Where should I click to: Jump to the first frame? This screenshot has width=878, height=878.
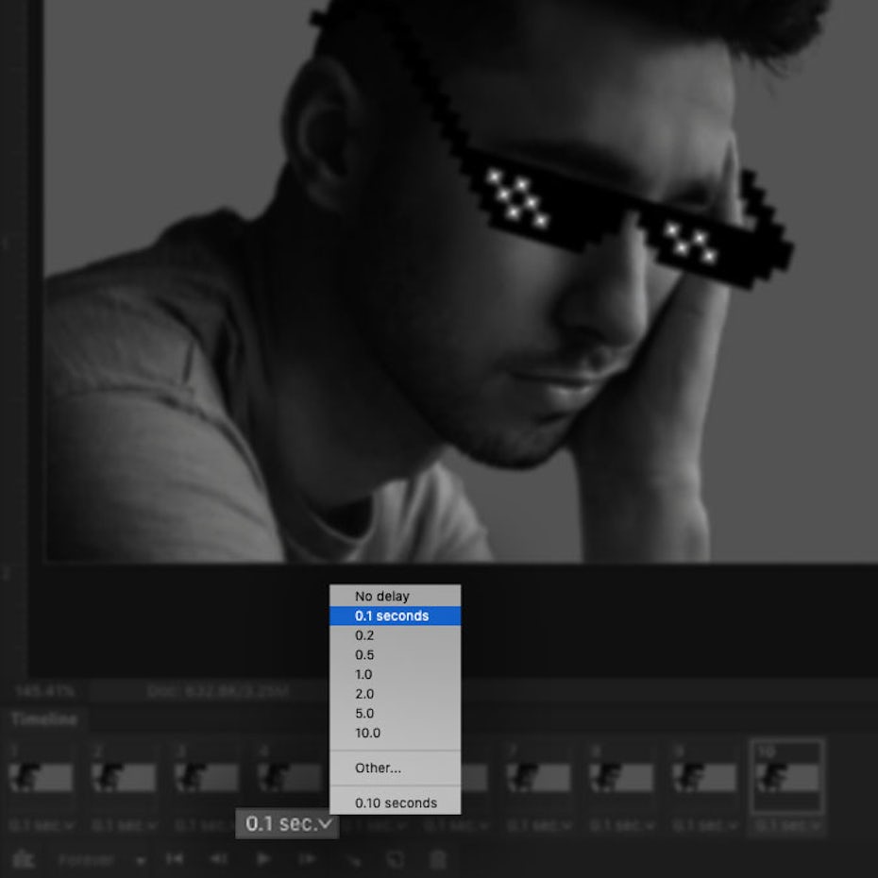click(175, 860)
